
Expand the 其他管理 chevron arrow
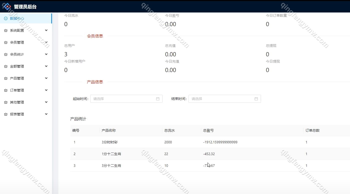[46, 102]
